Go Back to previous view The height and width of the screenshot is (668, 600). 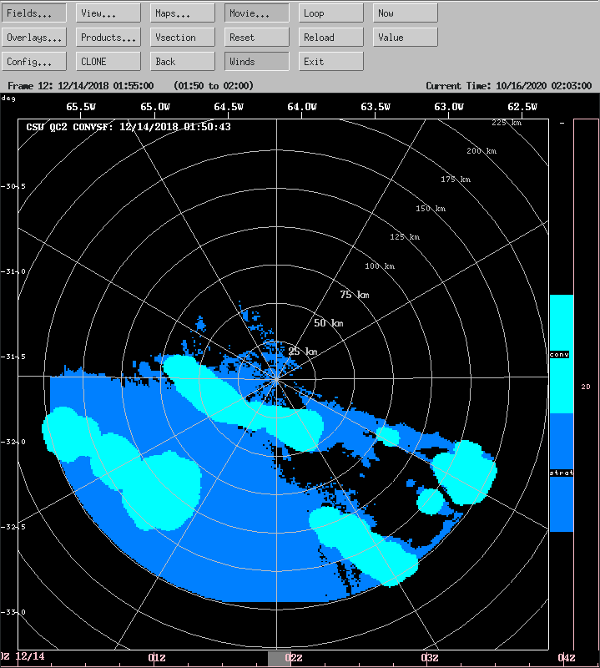[x=183, y=62]
